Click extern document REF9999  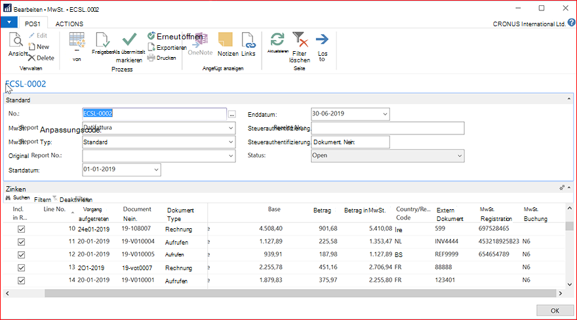(447, 254)
